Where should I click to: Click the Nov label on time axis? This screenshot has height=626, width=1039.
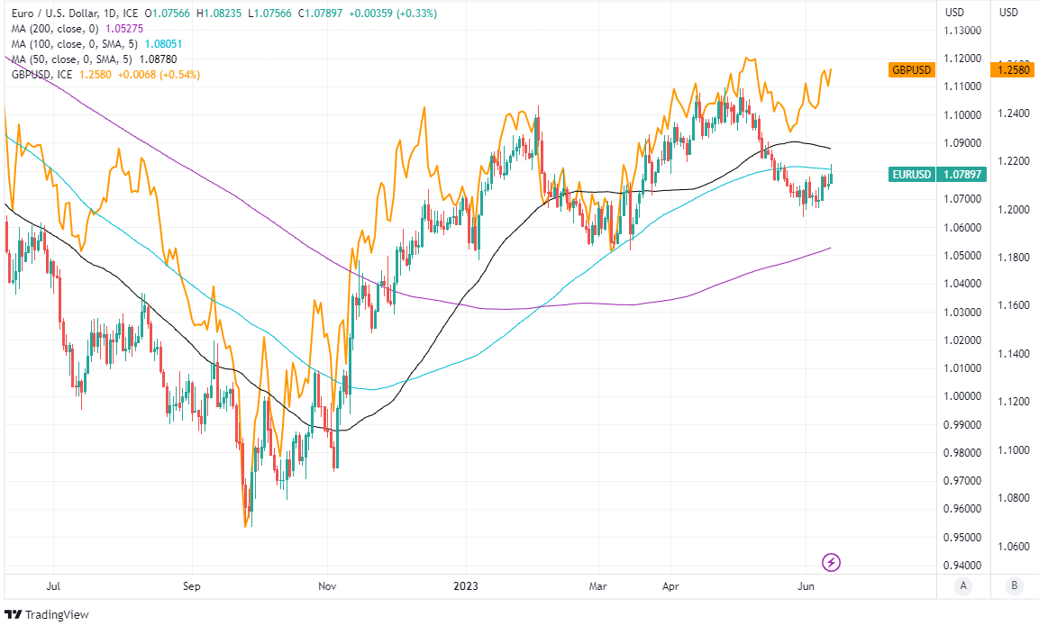[327, 586]
